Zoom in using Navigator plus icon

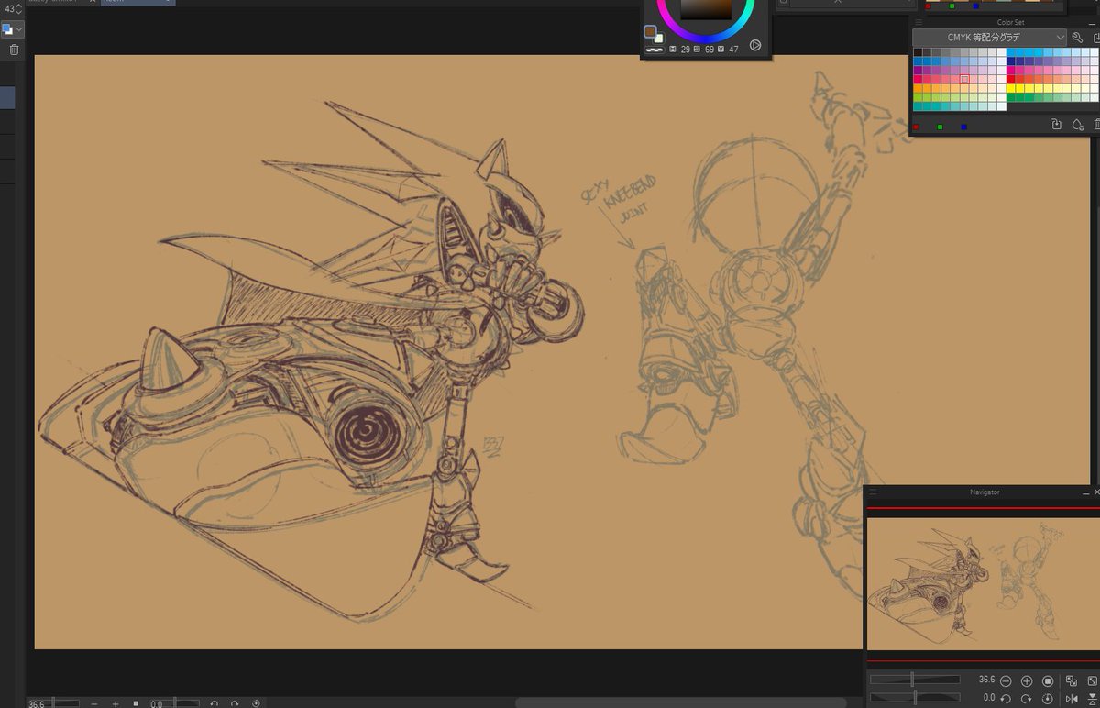1027,680
